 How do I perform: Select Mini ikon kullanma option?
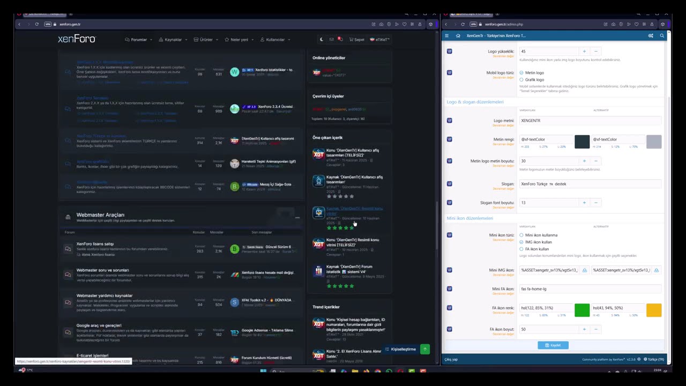click(521, 235)
